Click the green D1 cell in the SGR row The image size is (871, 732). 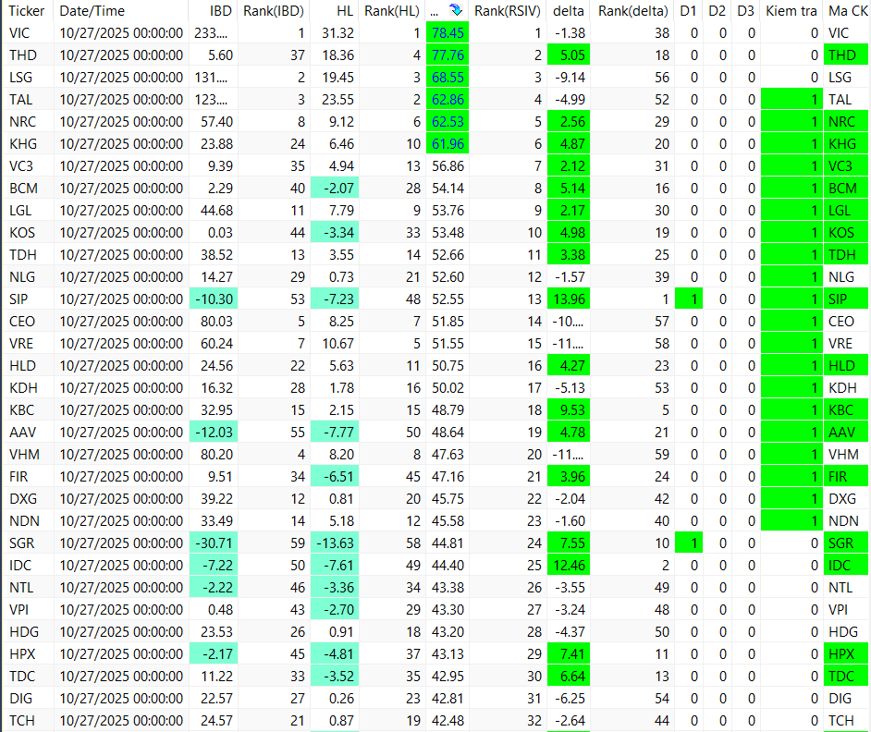(x=689, y=543)
